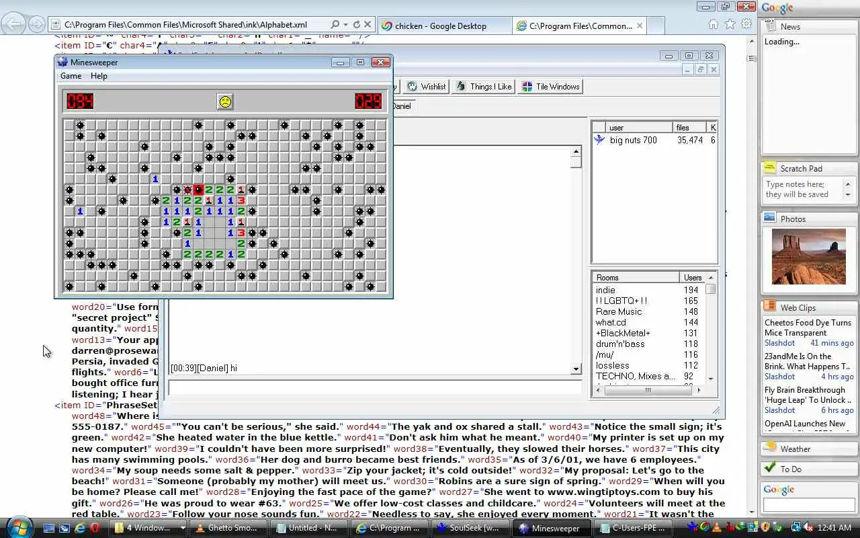The width and height of the screenshot is (860, 538).
Task: Click the bird icon next to big nuts 700
Action: pyautogui.click(x=599, y=140)
